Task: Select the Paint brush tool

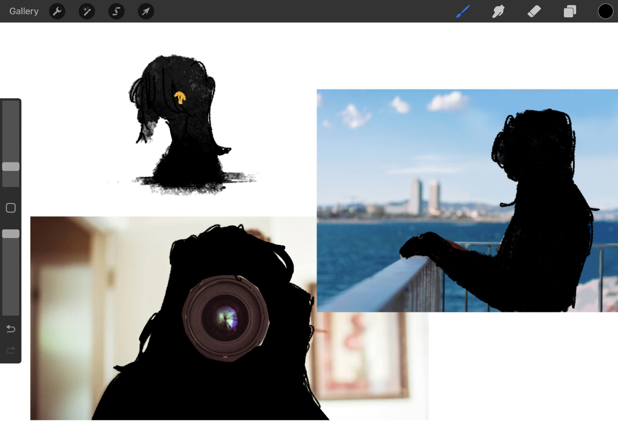Action: click(x=463, y=11)
